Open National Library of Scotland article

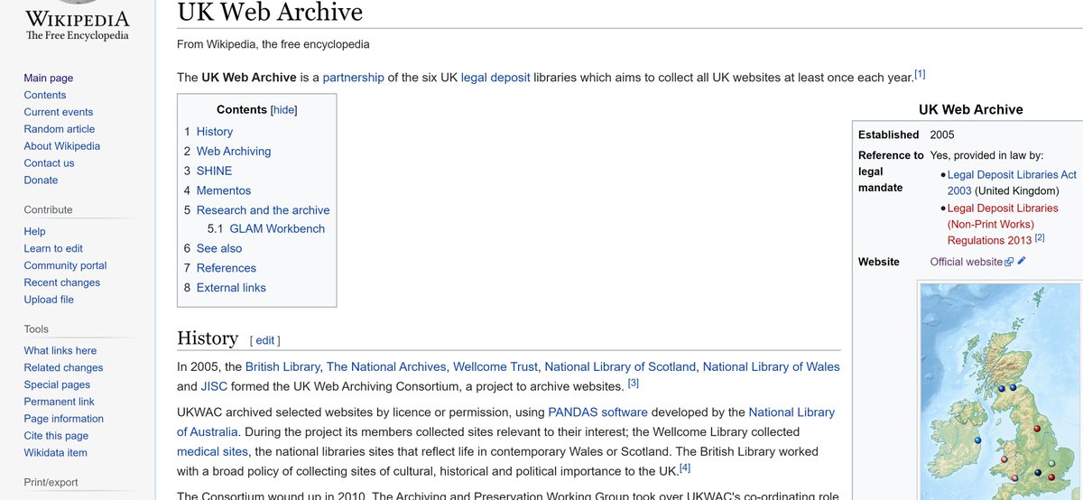(x=621, y=367)
